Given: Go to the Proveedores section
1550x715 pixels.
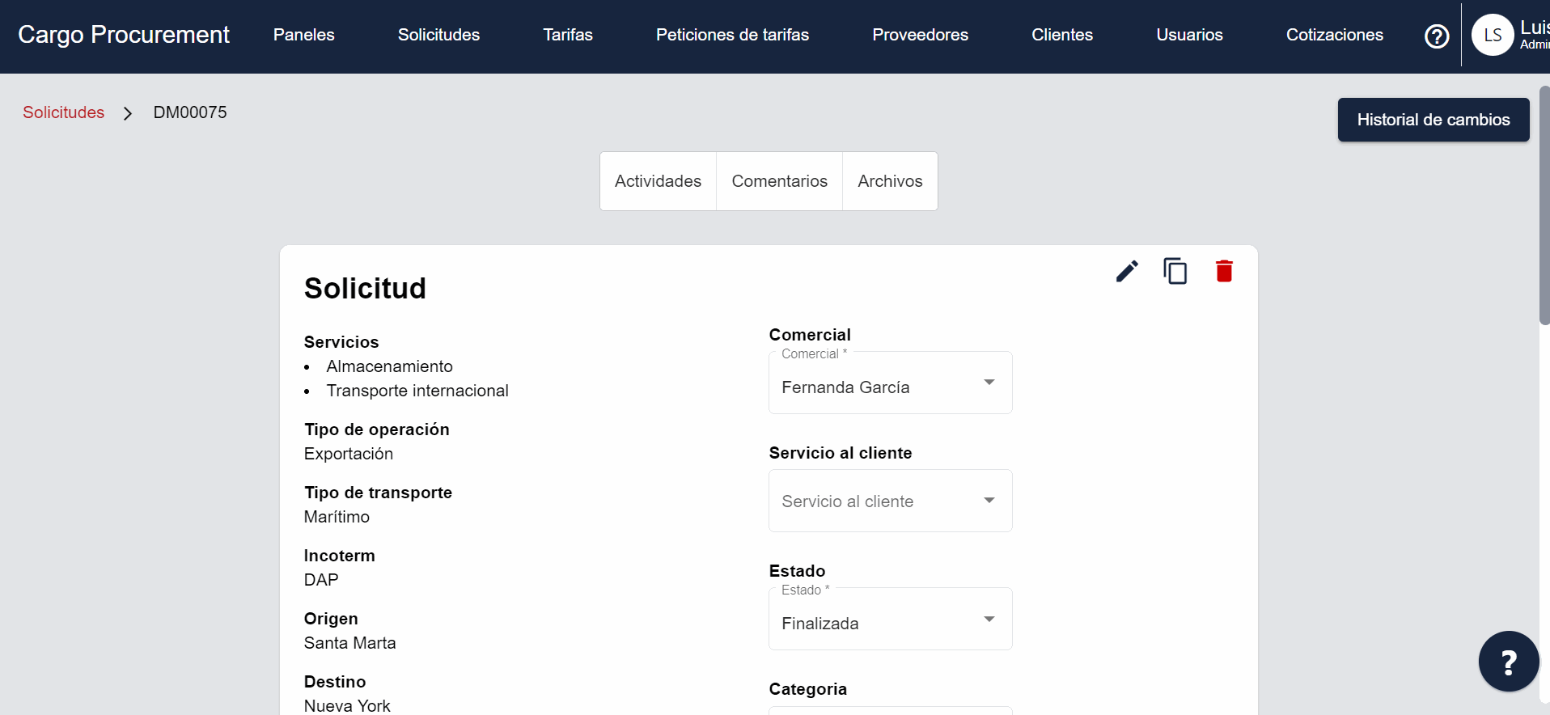Looking at the screenshot, I should (x=920, y=35).
